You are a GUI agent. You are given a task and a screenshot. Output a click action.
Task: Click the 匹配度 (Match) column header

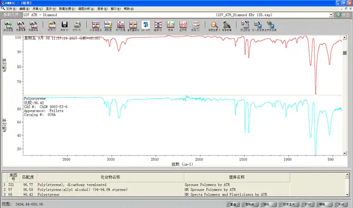point(28,178)
